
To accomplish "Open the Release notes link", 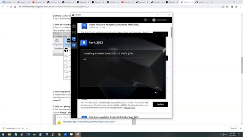I will (129, 108).
